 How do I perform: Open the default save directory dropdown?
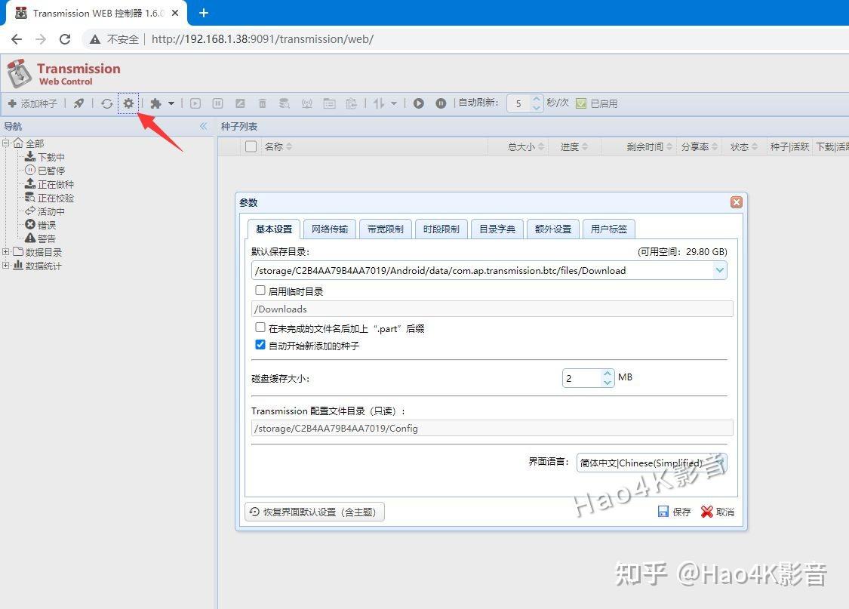coord(720,270)
